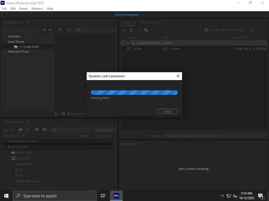
Task: Open the Preset menu
Action: click(23, 9)
